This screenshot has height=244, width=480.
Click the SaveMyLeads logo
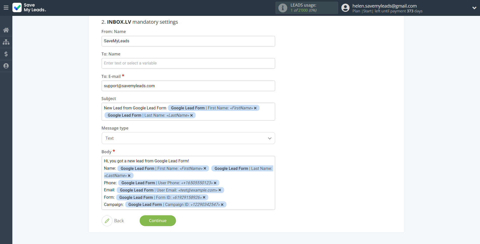pyautogui.click(x=29, y=8)
